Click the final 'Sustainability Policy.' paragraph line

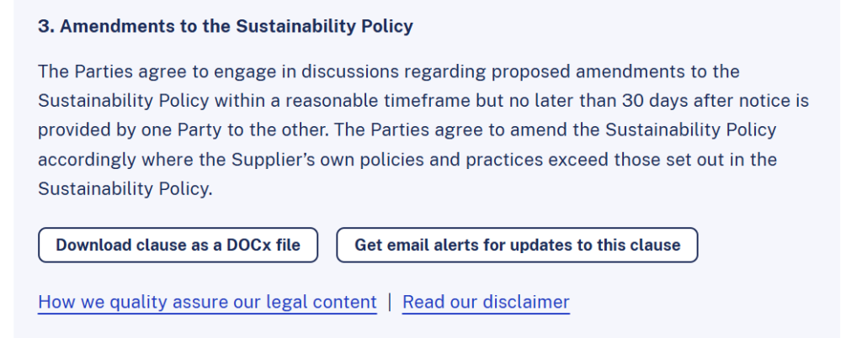125,188
